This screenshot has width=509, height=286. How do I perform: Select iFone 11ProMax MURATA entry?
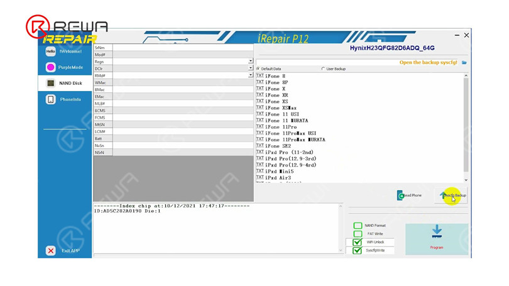(x=295, y=140)
